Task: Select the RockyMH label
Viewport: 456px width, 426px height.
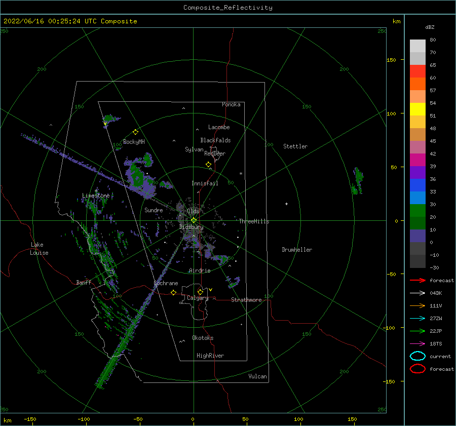Action: pyautogui.click(x=134, y=142)
